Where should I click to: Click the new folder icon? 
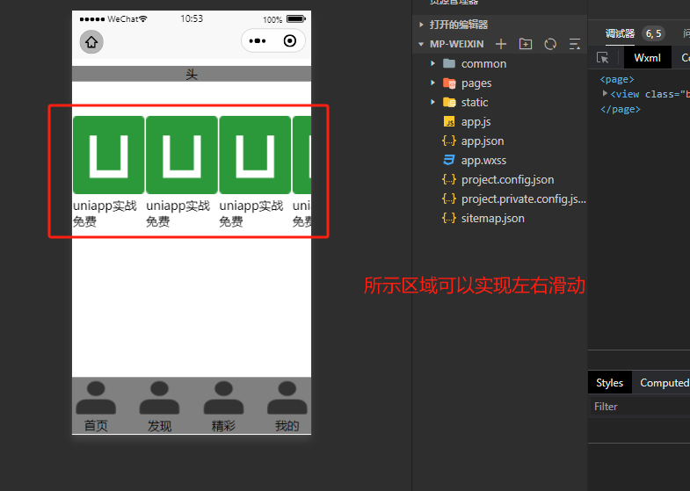[x=526, y=44]
